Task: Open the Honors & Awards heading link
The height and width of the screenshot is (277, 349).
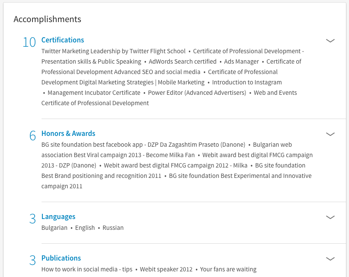Action: pyautogui.click(x=68, y=133)
